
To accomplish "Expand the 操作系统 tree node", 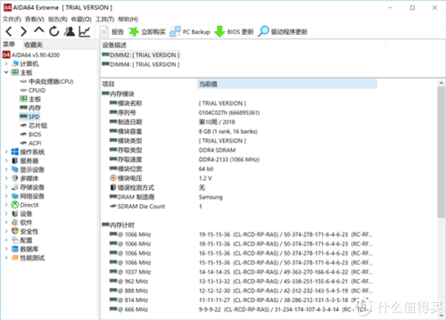I will pos(6,152).
